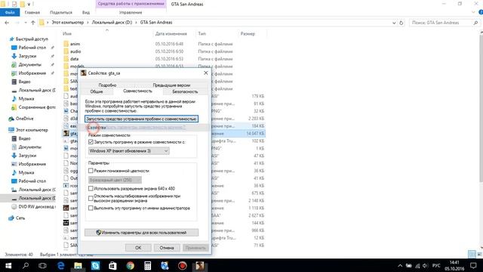Open taskbar search magnifier
Image resolution: width=483 pixels, height=272 pixels.
point(26,265)
